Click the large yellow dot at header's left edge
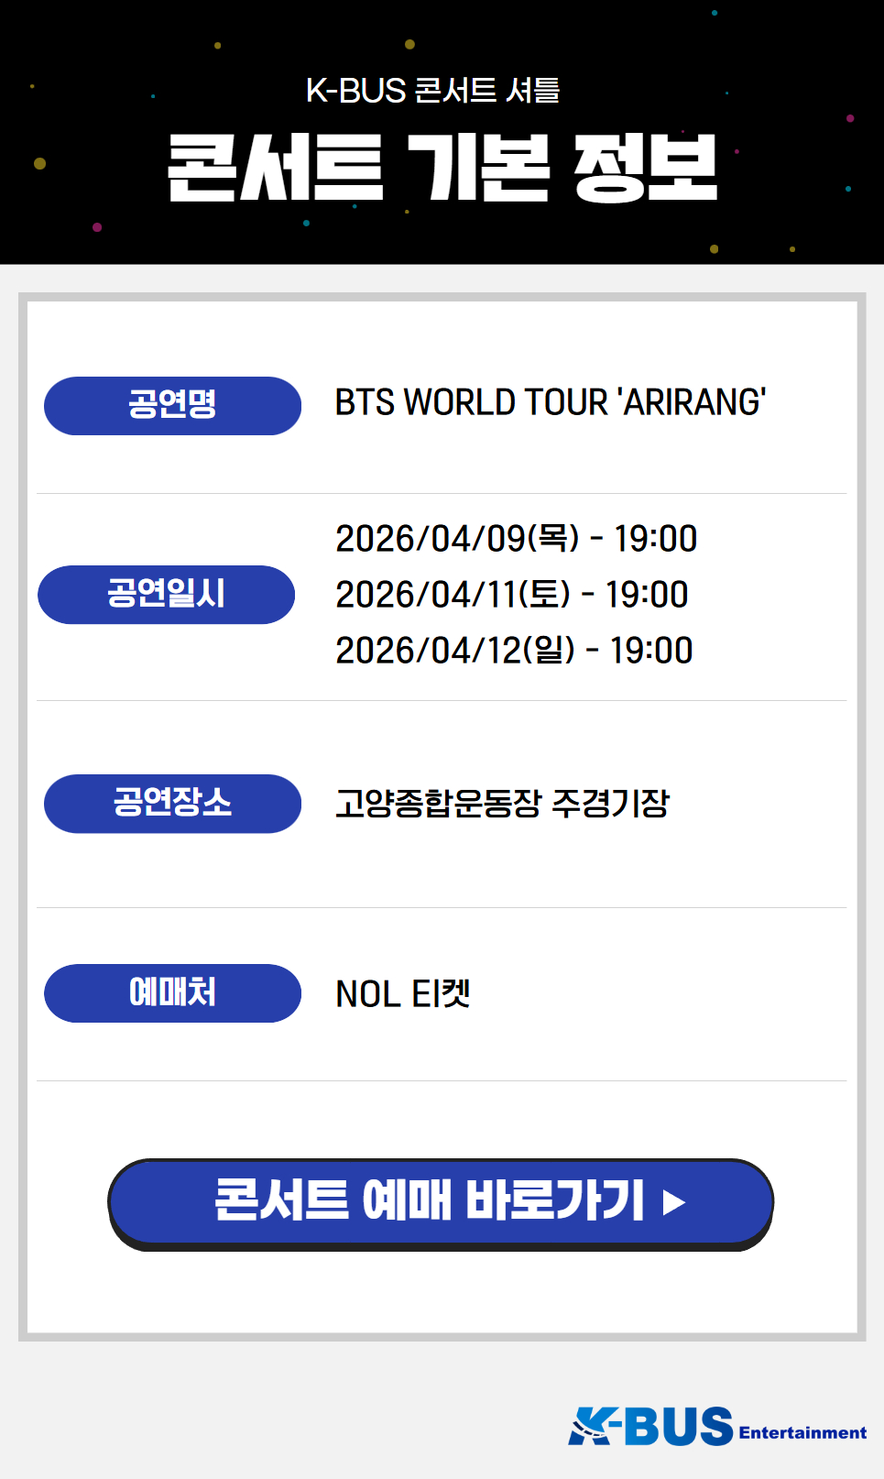This screenshot has width=884, height=1479. [39, 163]
